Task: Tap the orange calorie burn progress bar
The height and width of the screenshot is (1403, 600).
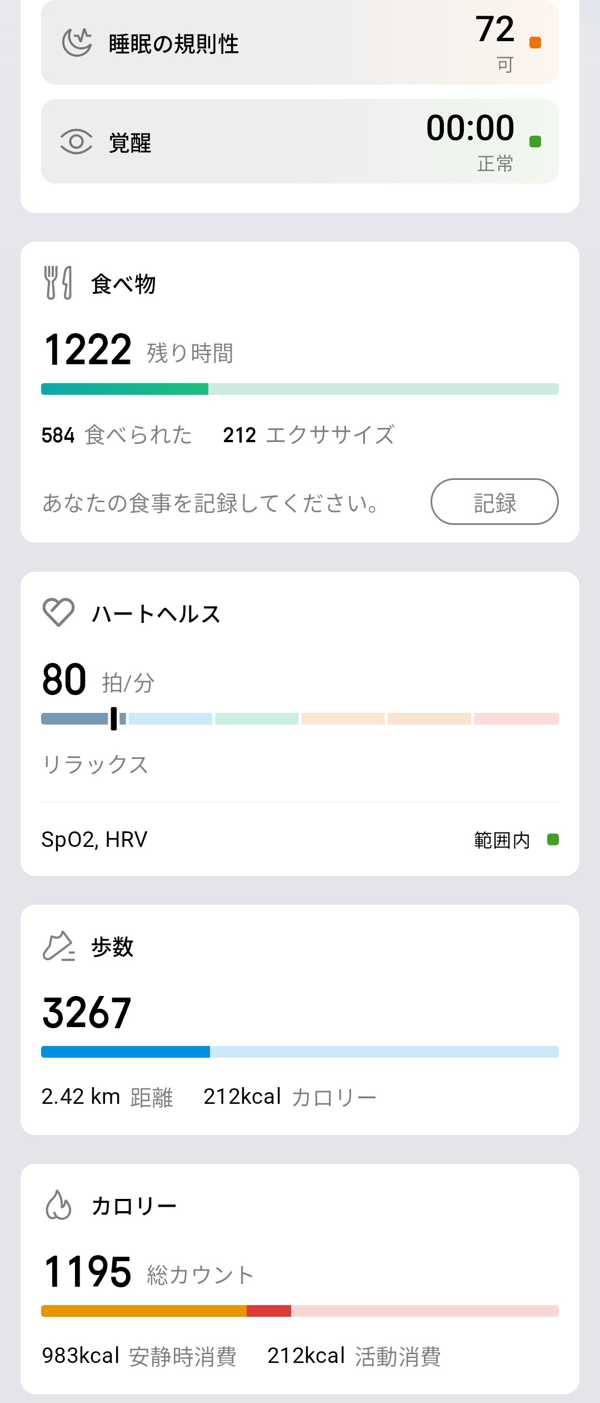Action: (x=300, y=1311)
